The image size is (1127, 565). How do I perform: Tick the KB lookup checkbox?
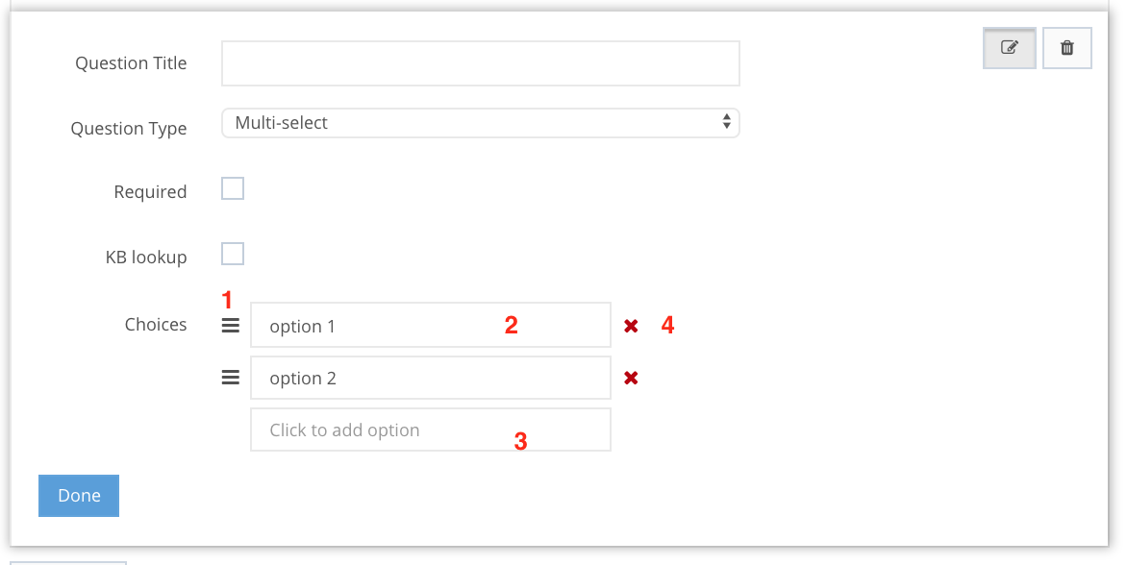point(233,254)
